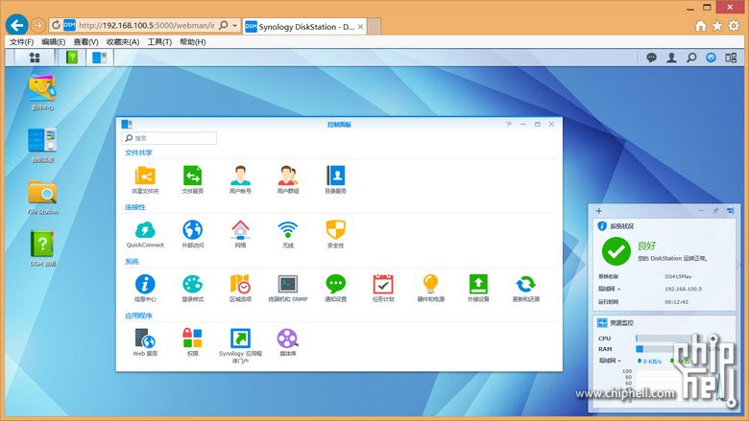Launch Control Panel desktop shortcut
Image resolution: width=749 pixels, height=421 pixels.
42,140
